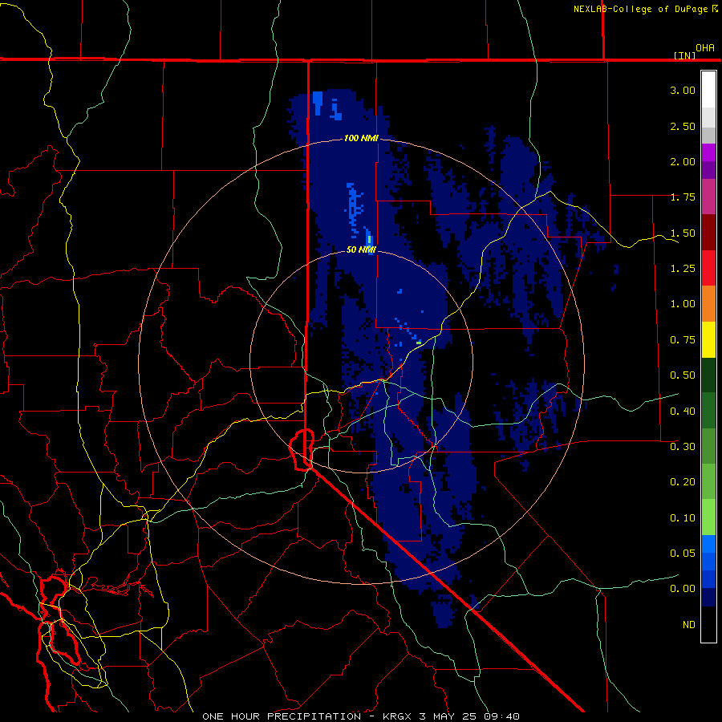Click the 2.50 legend value
Viewport: 722px width, 722px height.
(683, 126)
